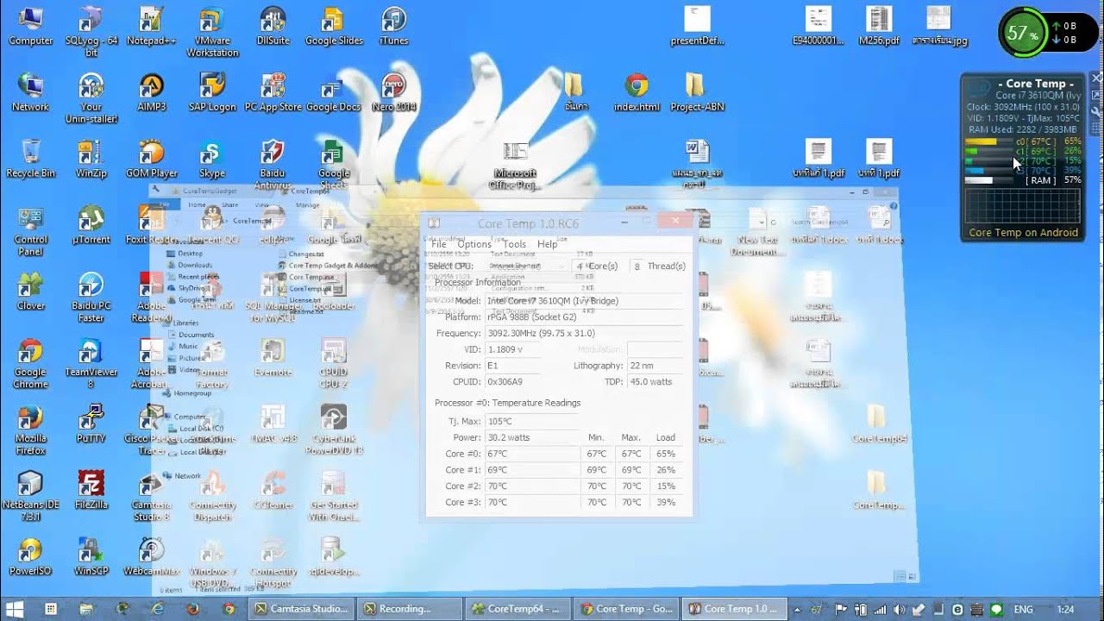
Task: Launch iTunes from the desktop
Action: [394, 27]
